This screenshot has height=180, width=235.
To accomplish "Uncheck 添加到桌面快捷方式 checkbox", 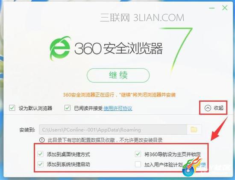I will click(x=41, y=154).
